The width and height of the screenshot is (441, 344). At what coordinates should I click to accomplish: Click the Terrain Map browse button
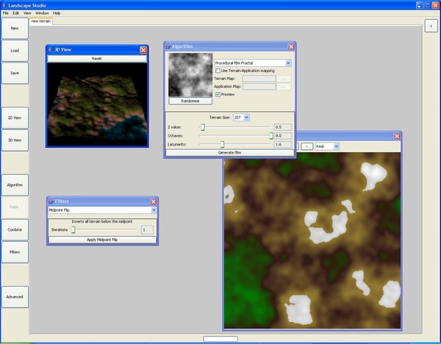point(283,79)
